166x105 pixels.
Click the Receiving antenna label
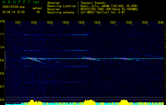coord(61,12)
